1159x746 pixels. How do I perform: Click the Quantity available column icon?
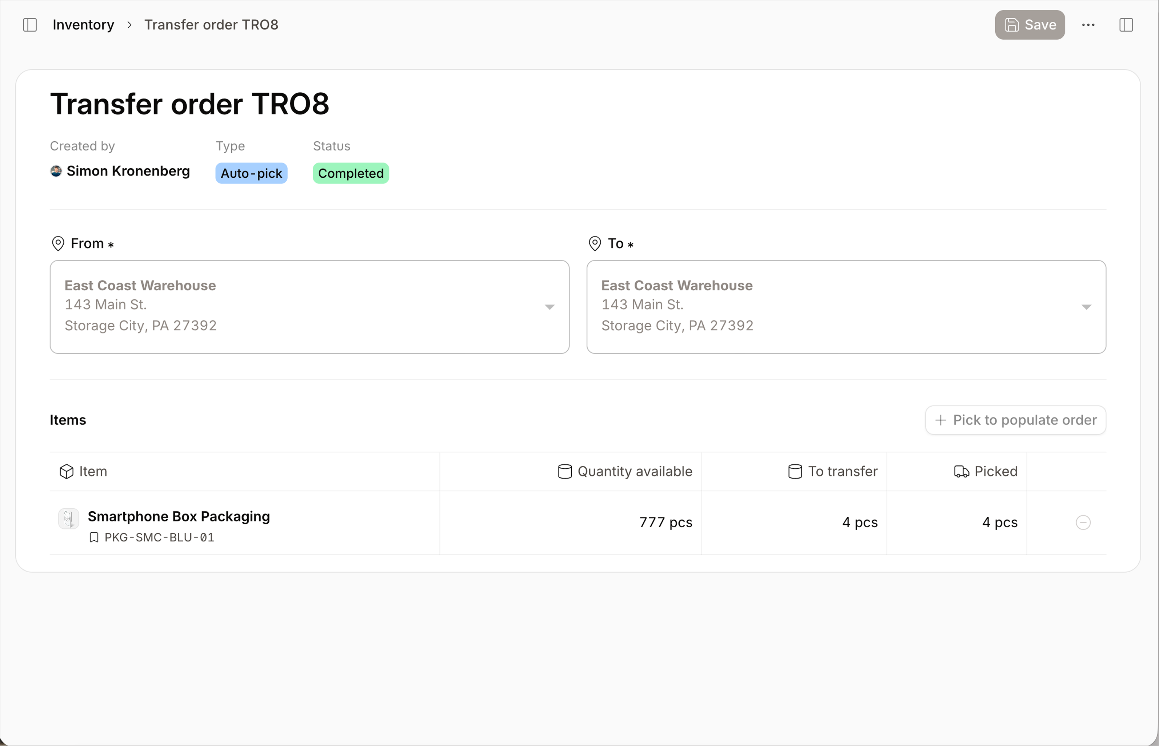tap(565, 471)
